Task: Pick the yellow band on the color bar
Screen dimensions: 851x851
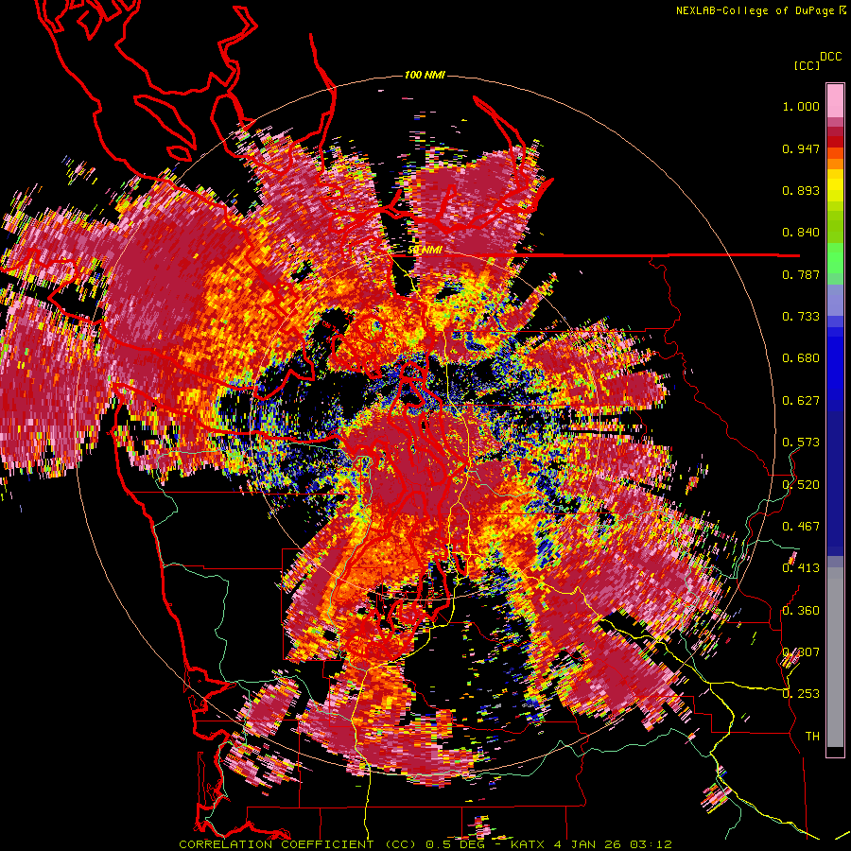Action: (x=835, y=186)
